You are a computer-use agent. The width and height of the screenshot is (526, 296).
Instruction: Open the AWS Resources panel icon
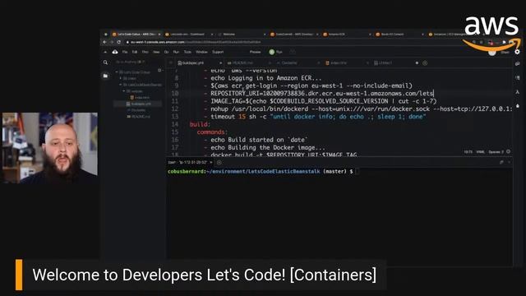(x=517, y=91)
